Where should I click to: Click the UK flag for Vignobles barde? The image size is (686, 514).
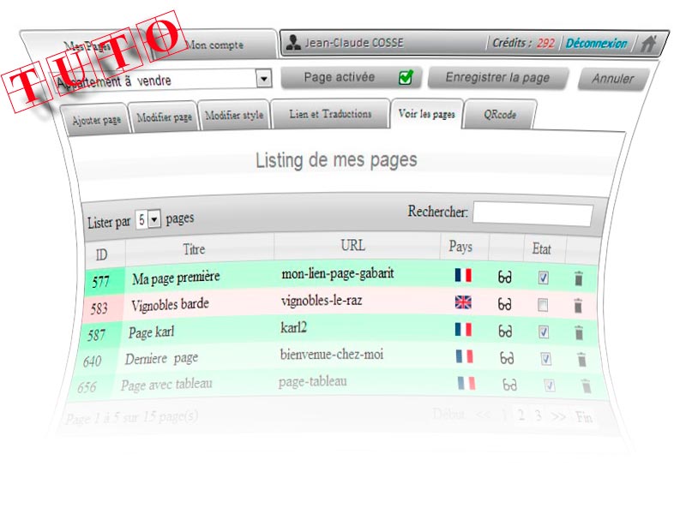[x=463, y=302]
